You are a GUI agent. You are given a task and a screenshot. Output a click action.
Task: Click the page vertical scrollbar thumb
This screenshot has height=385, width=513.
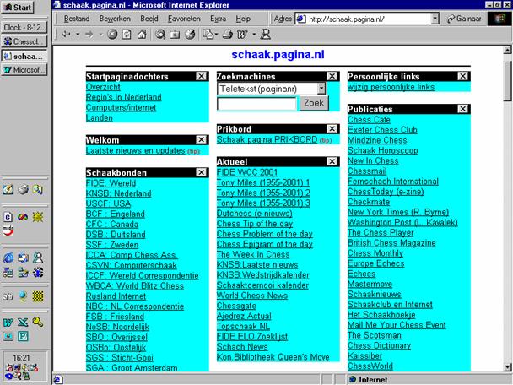click(x=507, y=81)
